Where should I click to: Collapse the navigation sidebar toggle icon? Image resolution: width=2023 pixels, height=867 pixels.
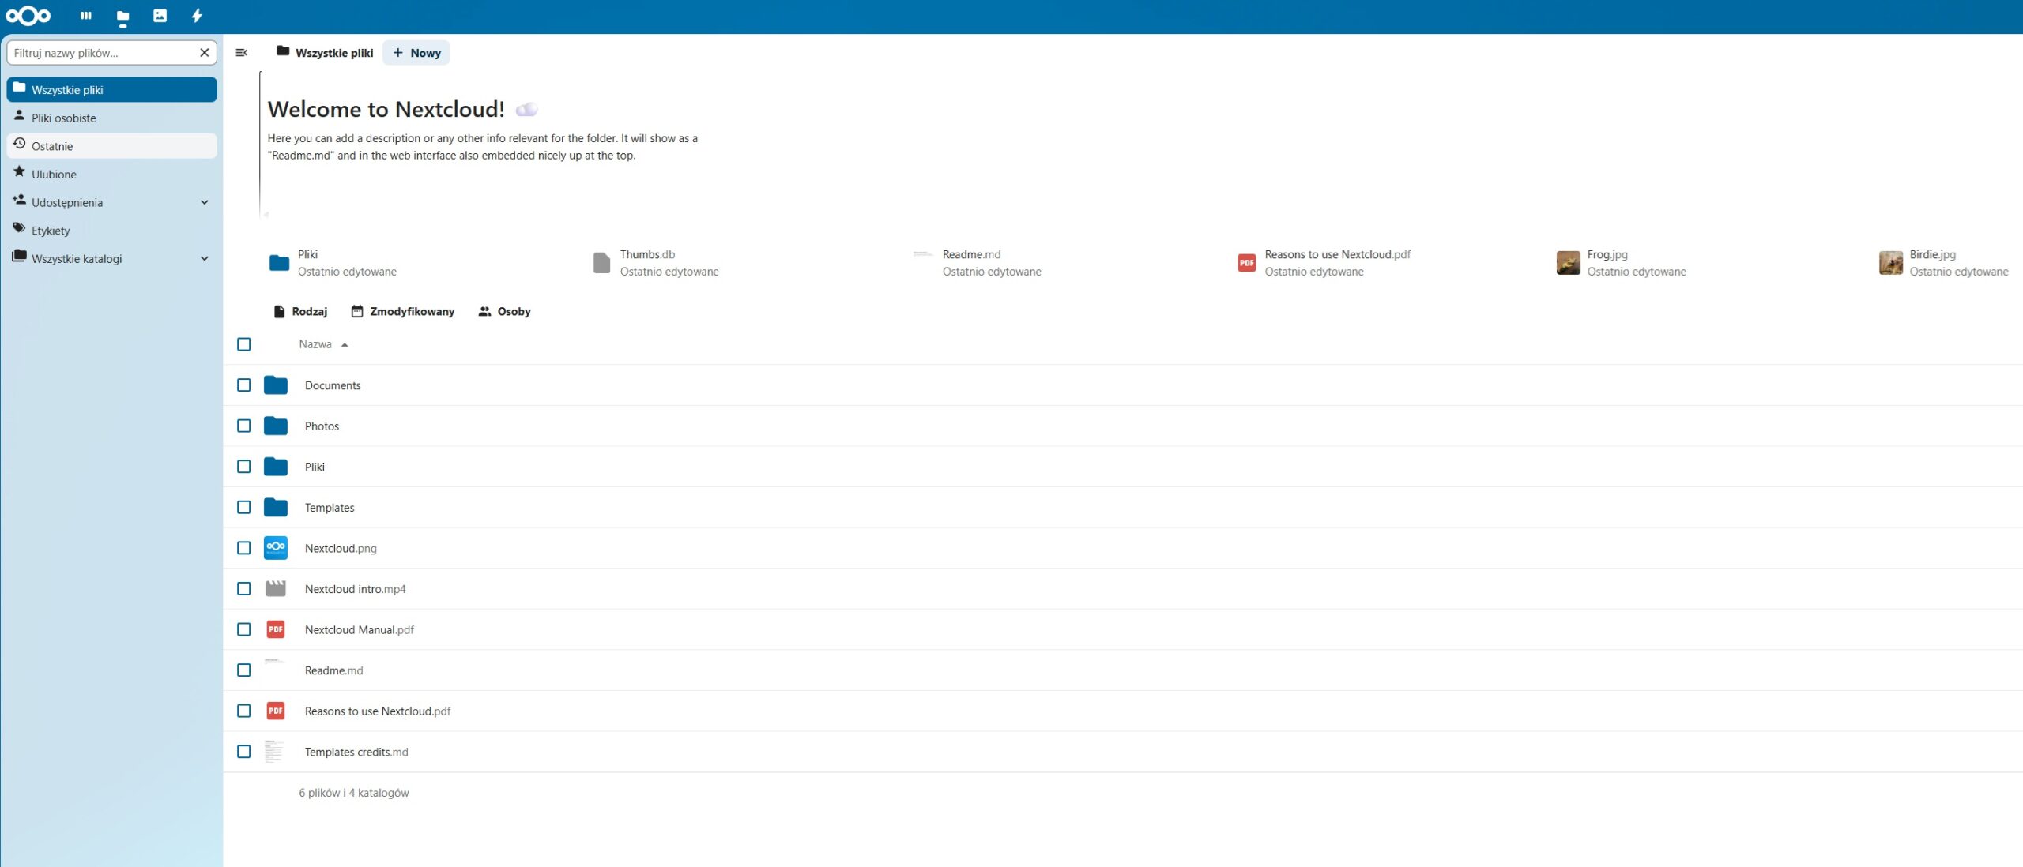click(242, 53)
